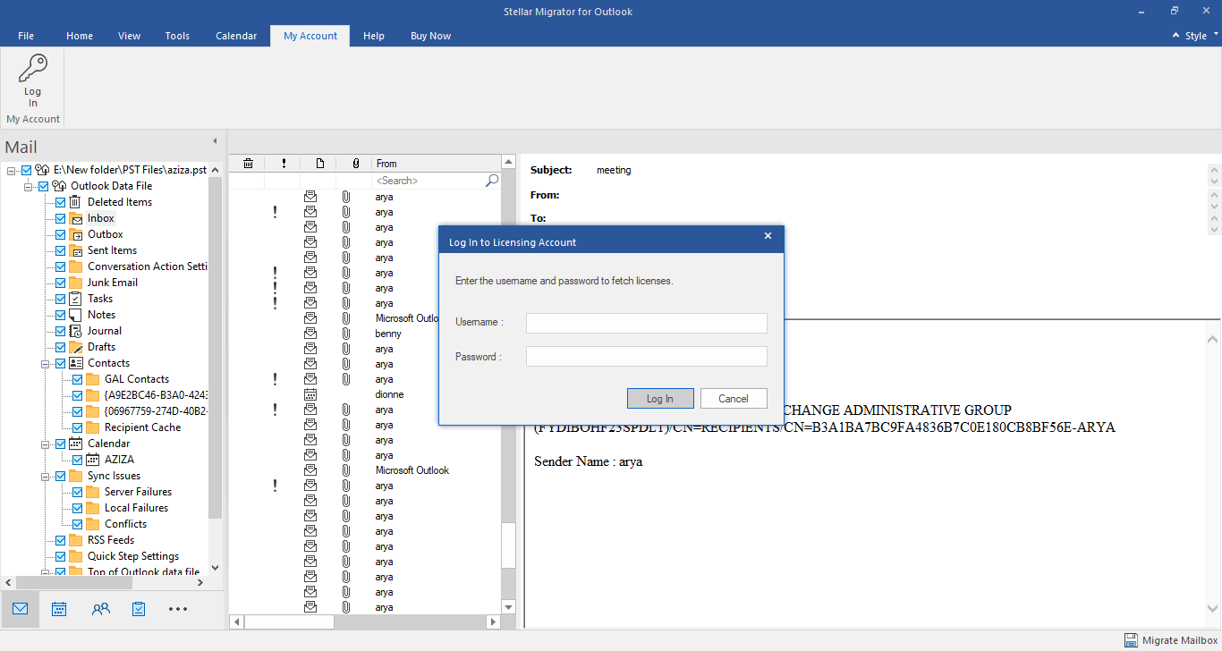Click the trash column header icon
1222x651 pixels.
(248, 164)
